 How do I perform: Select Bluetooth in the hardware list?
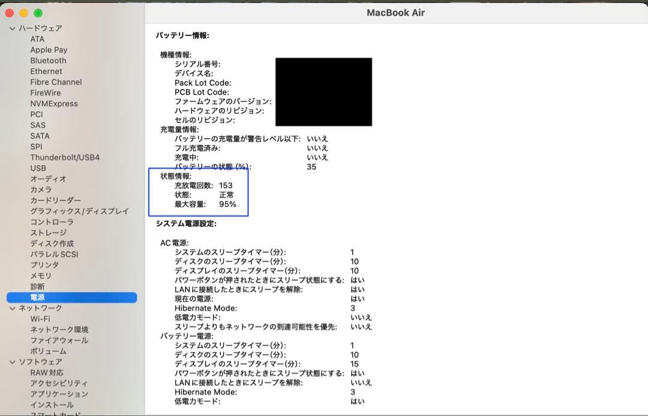[x=49, y=60]
